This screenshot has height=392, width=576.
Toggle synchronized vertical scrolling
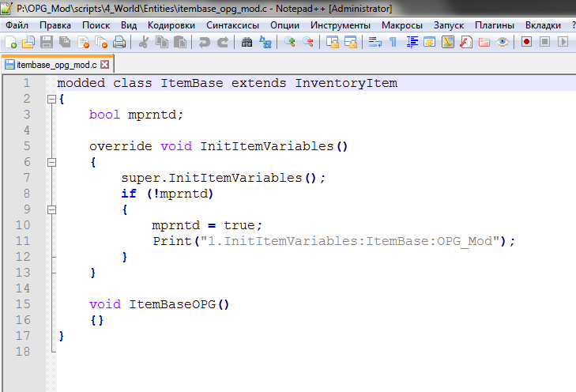tap(333, 42)
